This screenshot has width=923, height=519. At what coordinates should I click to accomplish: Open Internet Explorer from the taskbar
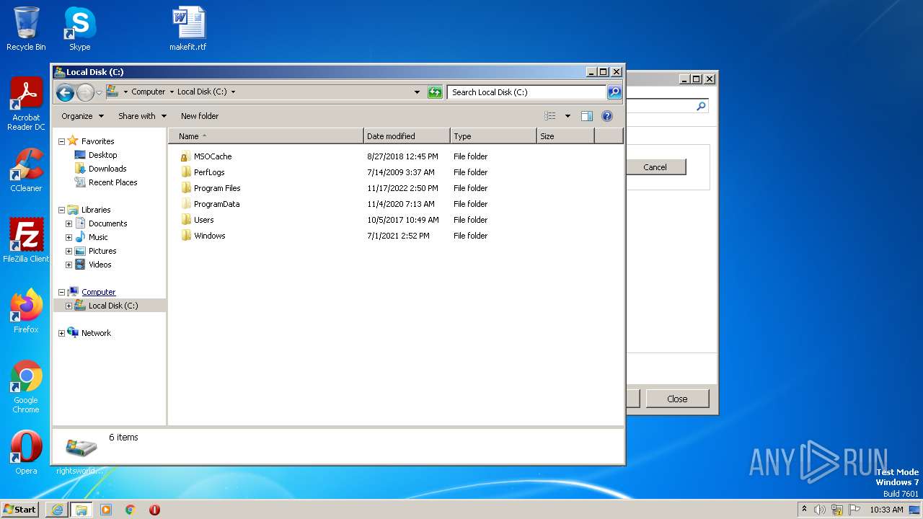tap(57, 510)
